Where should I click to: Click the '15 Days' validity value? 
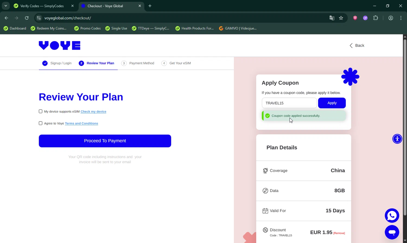coord(335,211)
